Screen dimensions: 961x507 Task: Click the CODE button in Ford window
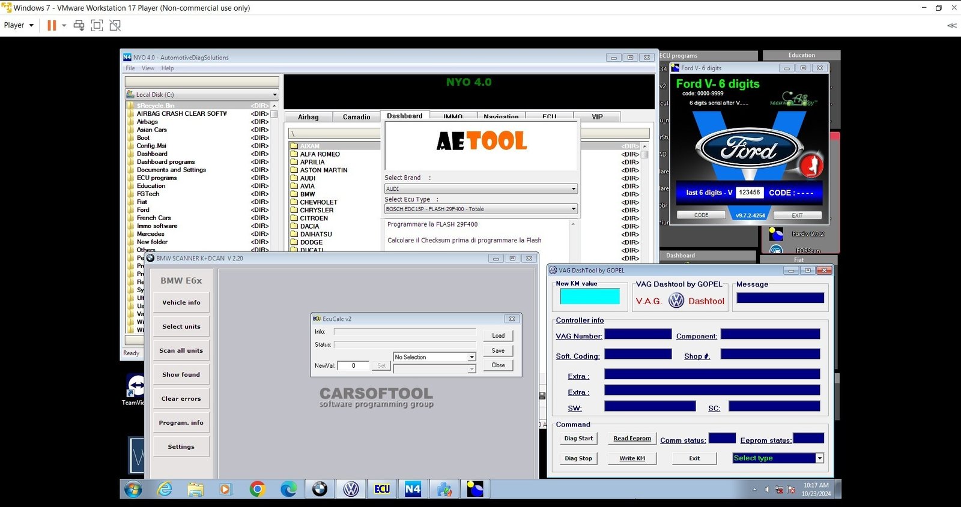(x=702, y=215)
